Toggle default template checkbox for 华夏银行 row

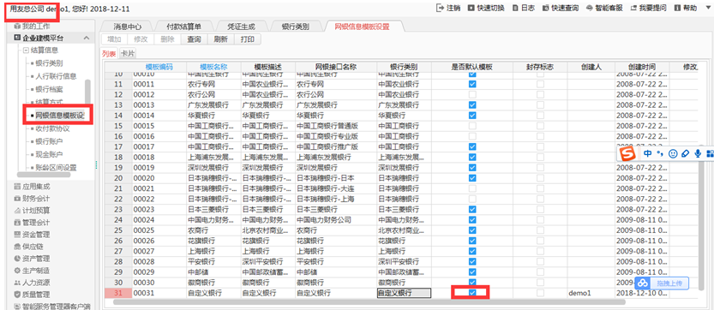tap(472, 115)
